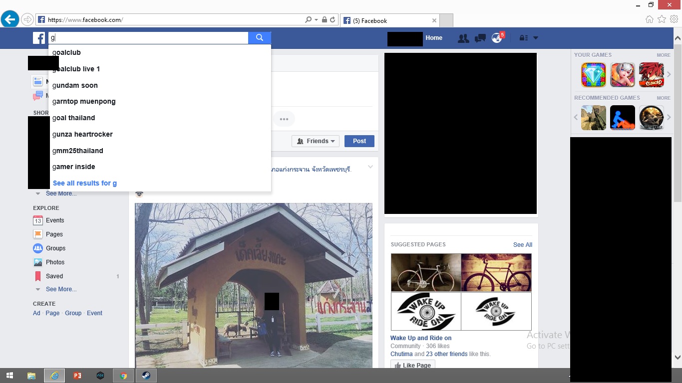682x383 pixels.
Task: Open PowerPoint from the taskbar
Action: [77, 376]
